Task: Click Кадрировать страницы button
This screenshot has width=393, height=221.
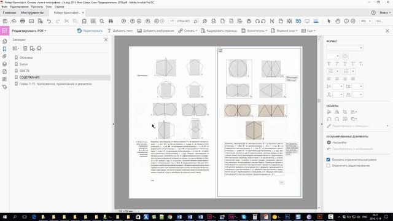Action: coord(219,31)
